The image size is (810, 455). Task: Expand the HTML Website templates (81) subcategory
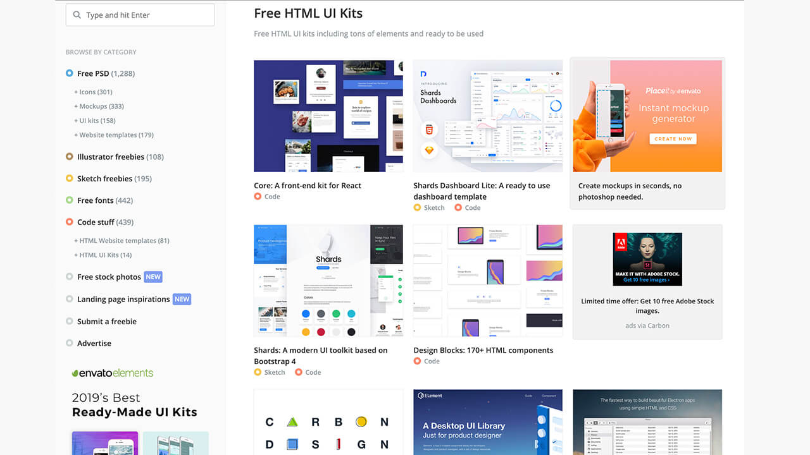tap(121, 241)
